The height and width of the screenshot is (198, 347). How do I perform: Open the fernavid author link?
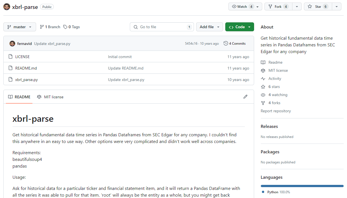click(x=25, y=44)
